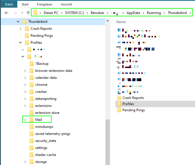Select the extensions folder
The height and width of the screenshot is (165, 195).
(x=43, y=106)
